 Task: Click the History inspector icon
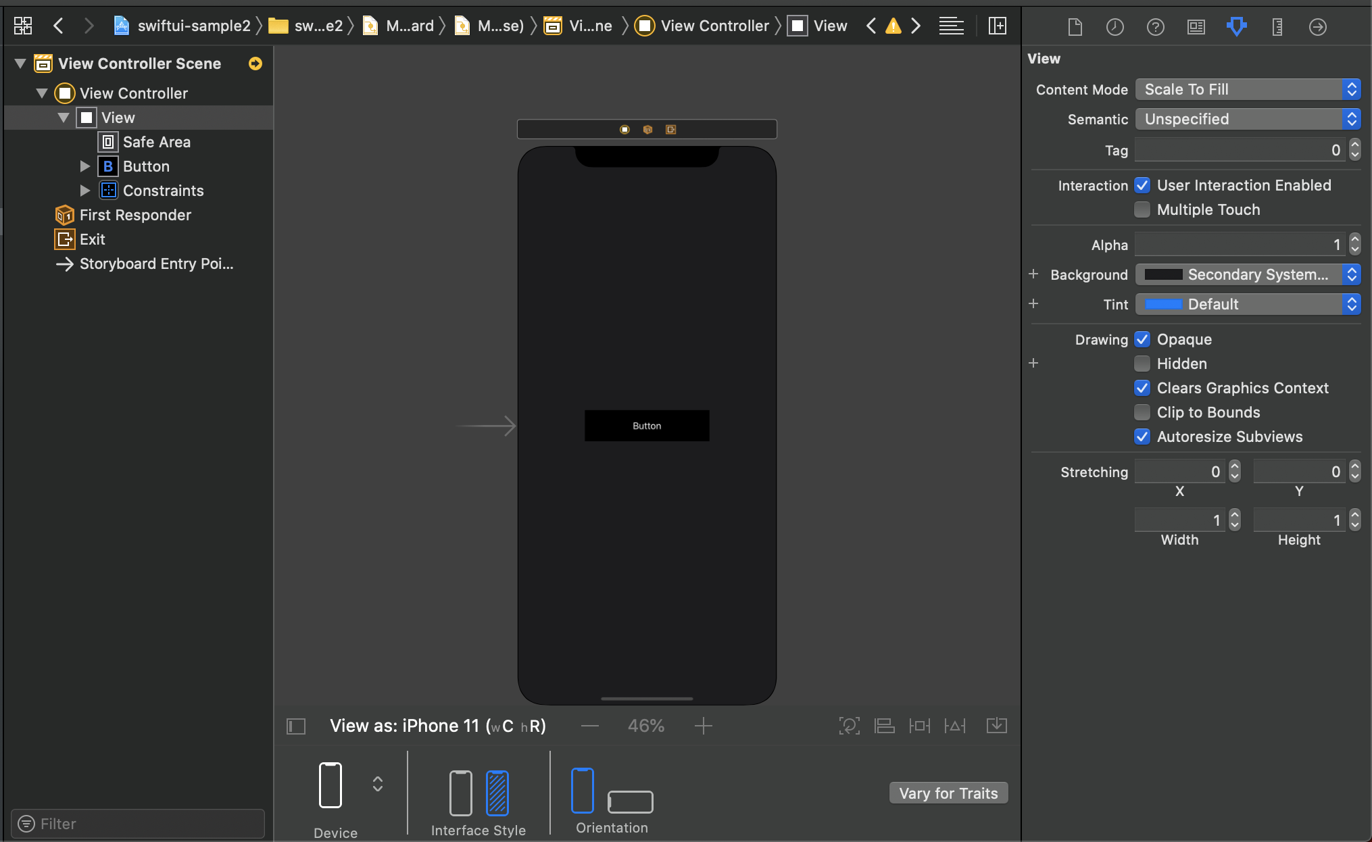click(x=1117, y=26)
